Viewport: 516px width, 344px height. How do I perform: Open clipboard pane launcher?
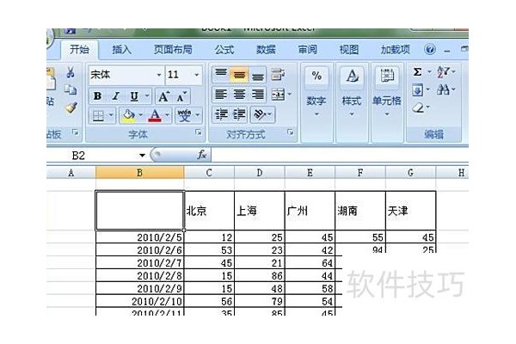(x=76, y=132)
